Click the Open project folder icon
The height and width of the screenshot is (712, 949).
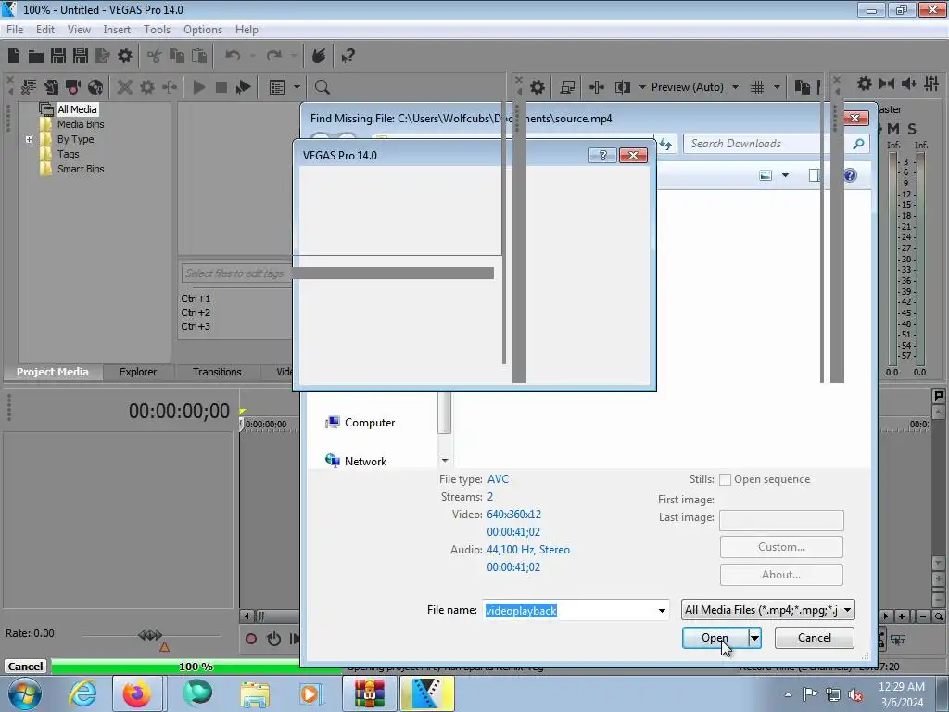(x=36, y=56)
